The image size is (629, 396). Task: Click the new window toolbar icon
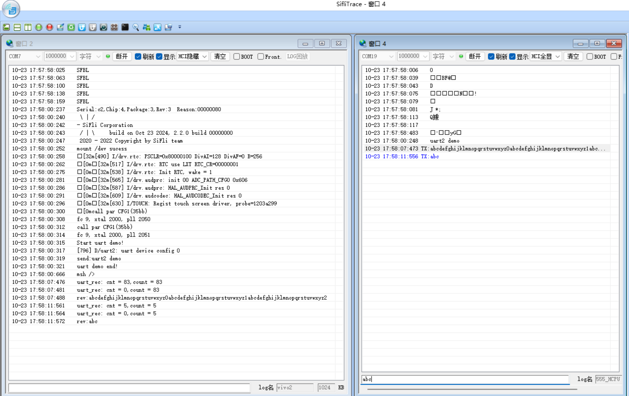coord(7,27)
